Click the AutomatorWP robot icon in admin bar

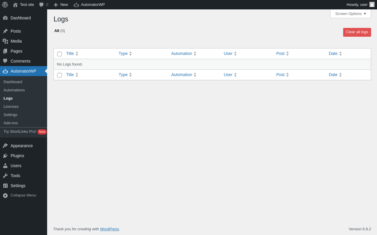pos(76,5)
